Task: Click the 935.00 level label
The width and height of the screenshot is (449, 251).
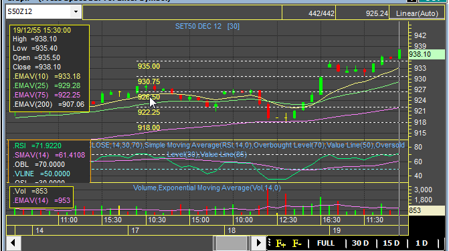Action: [149, 66]
